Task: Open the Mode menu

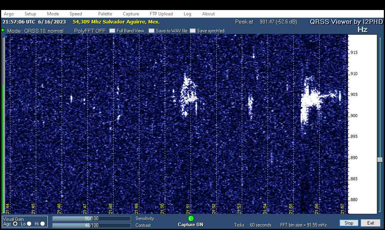Action: pos(53,14)
